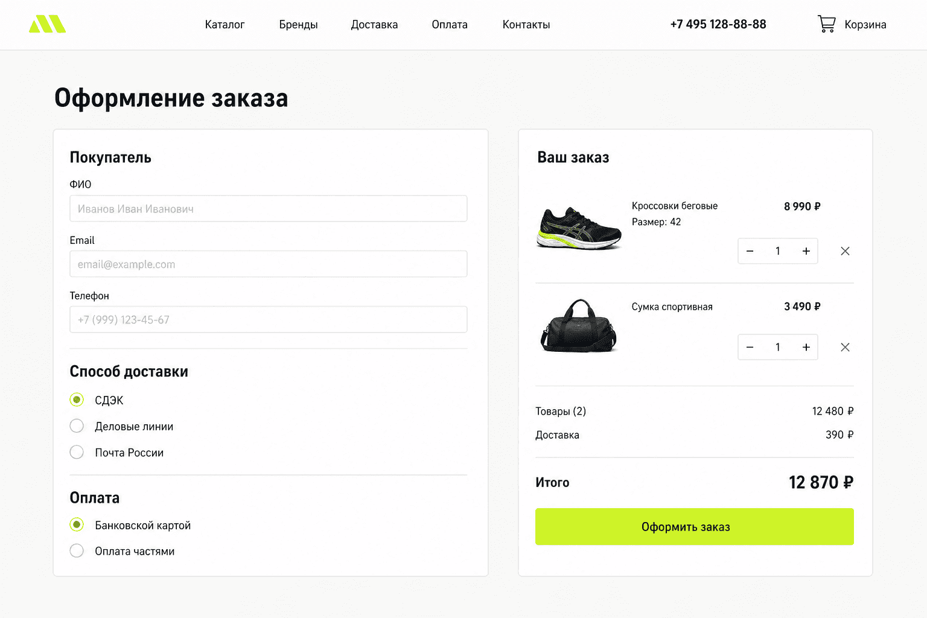This screenshot has height=618, width=927.
Task: Open the shopping cart icon
Action: (x=826, y=24)
